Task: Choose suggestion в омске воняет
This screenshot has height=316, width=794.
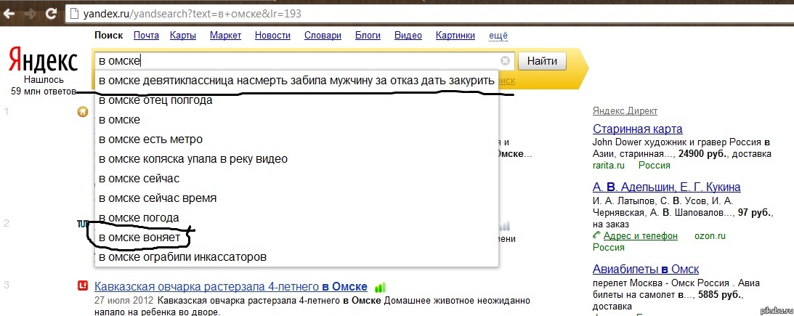Action: tap(296, 238)
